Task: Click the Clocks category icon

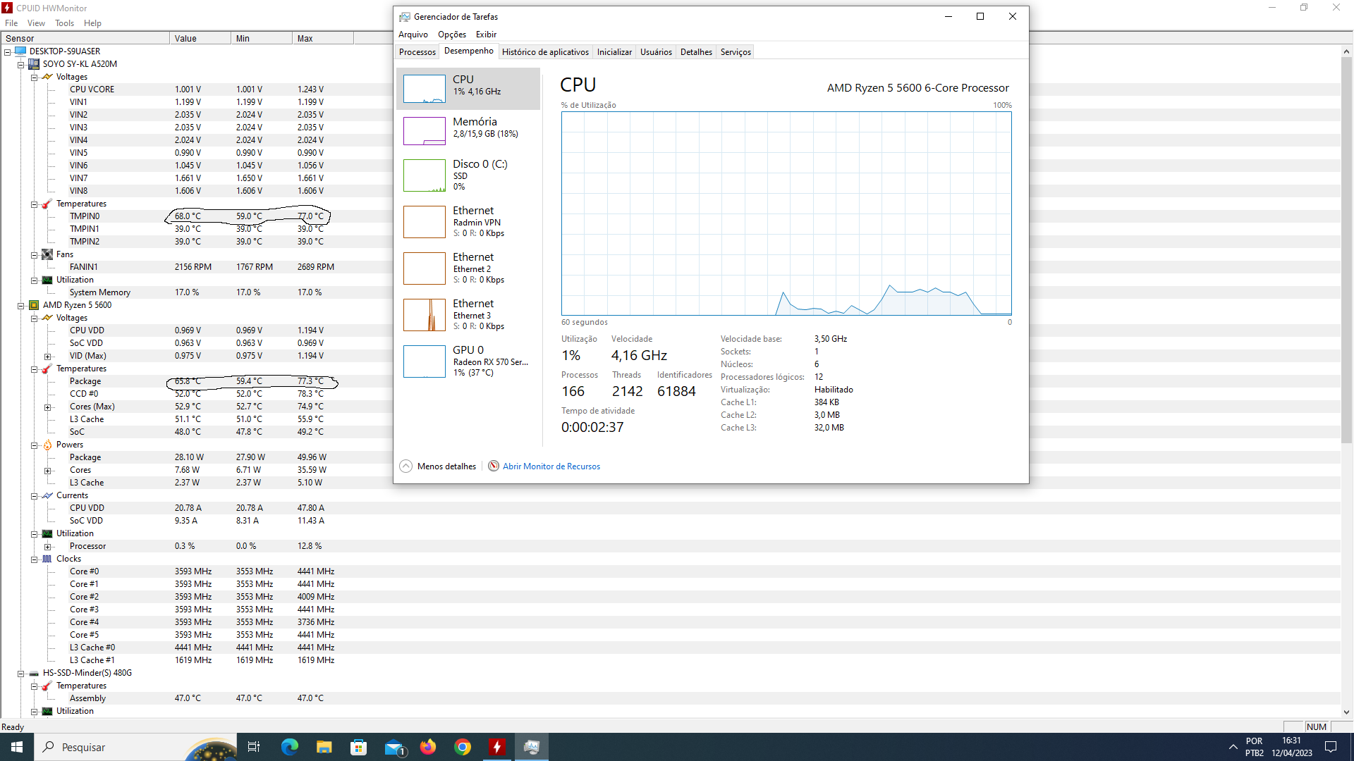Action: 47,559
